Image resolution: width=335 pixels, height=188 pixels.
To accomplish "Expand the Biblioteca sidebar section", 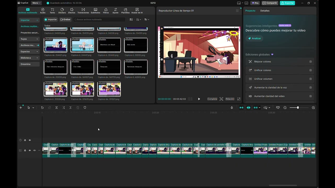I will coord(37,58).
